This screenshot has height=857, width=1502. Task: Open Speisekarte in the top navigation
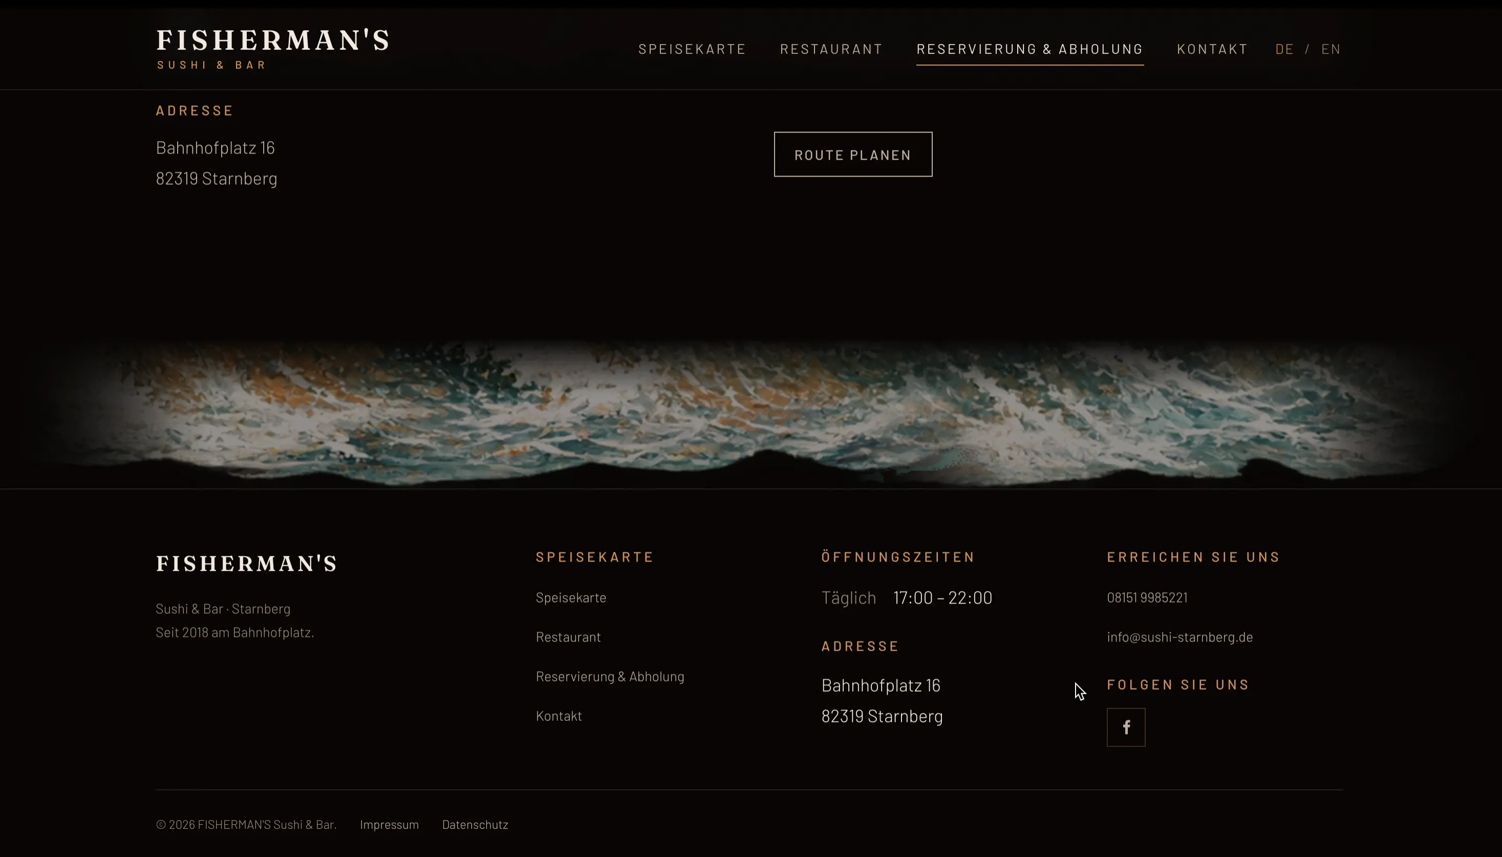692,49
